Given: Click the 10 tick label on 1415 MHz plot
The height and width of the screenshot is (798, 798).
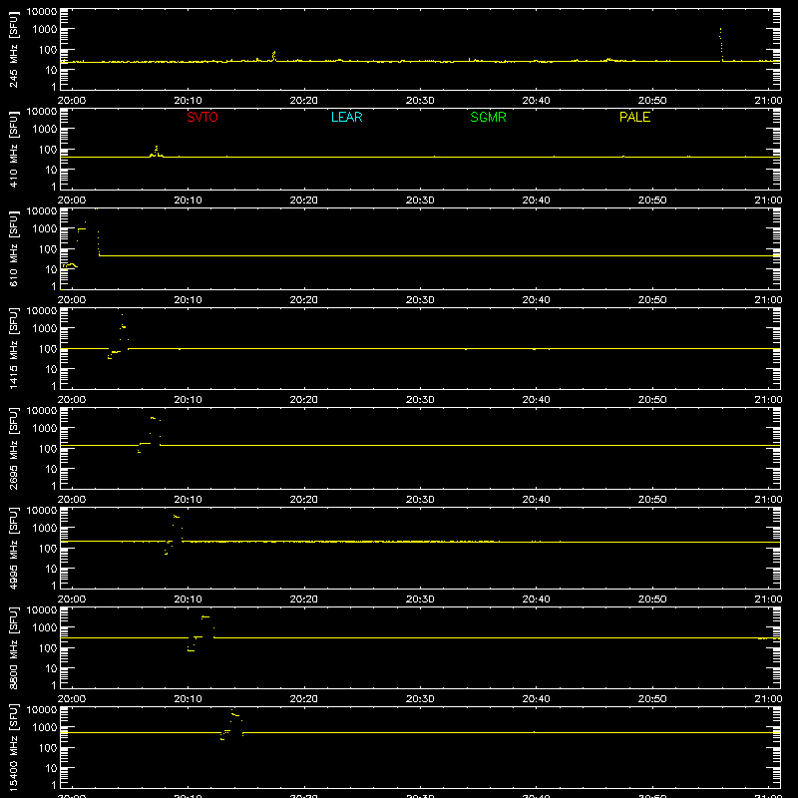Looking at the screenshot, I should (x=51, y=369).
